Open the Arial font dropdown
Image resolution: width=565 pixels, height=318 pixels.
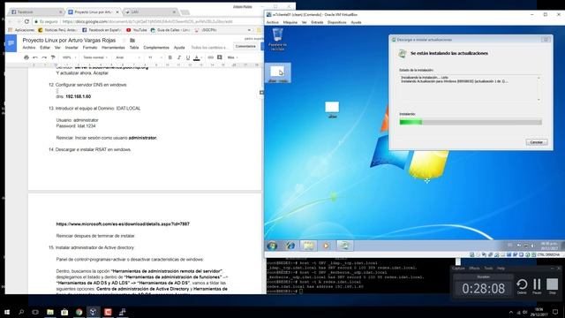(x=128, y=57)
